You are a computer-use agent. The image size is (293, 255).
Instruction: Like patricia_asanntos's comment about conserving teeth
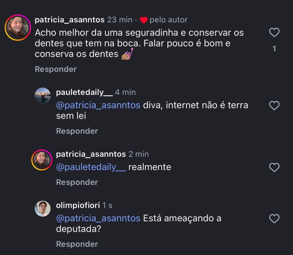274,33
